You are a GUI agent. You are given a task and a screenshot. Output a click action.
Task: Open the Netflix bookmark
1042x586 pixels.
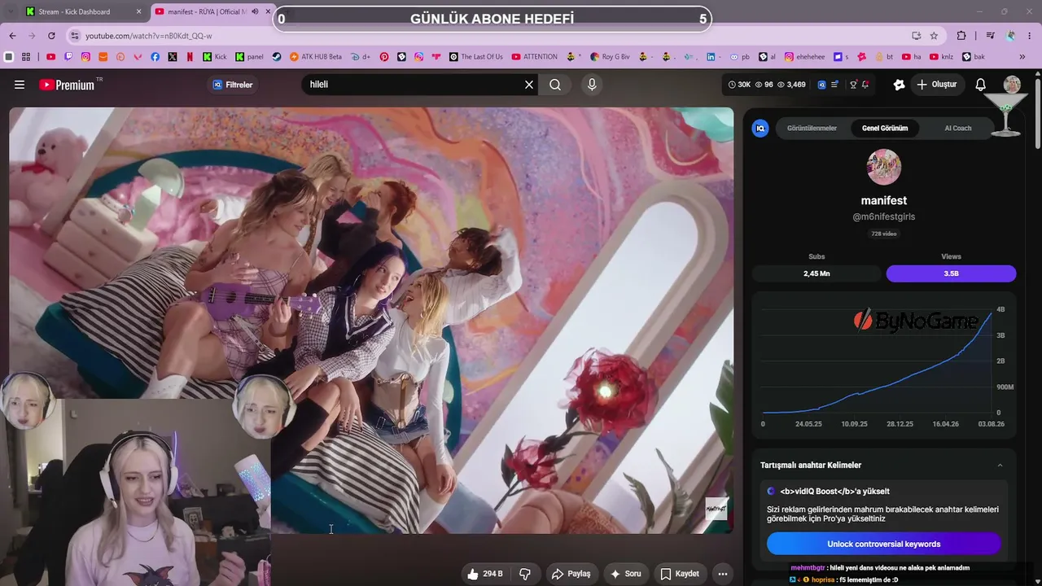click(190, 57)
